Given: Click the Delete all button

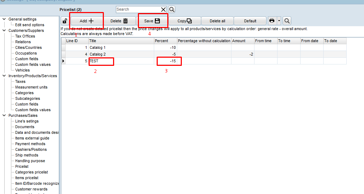Looking at the screenshot, I should [217, 21].
